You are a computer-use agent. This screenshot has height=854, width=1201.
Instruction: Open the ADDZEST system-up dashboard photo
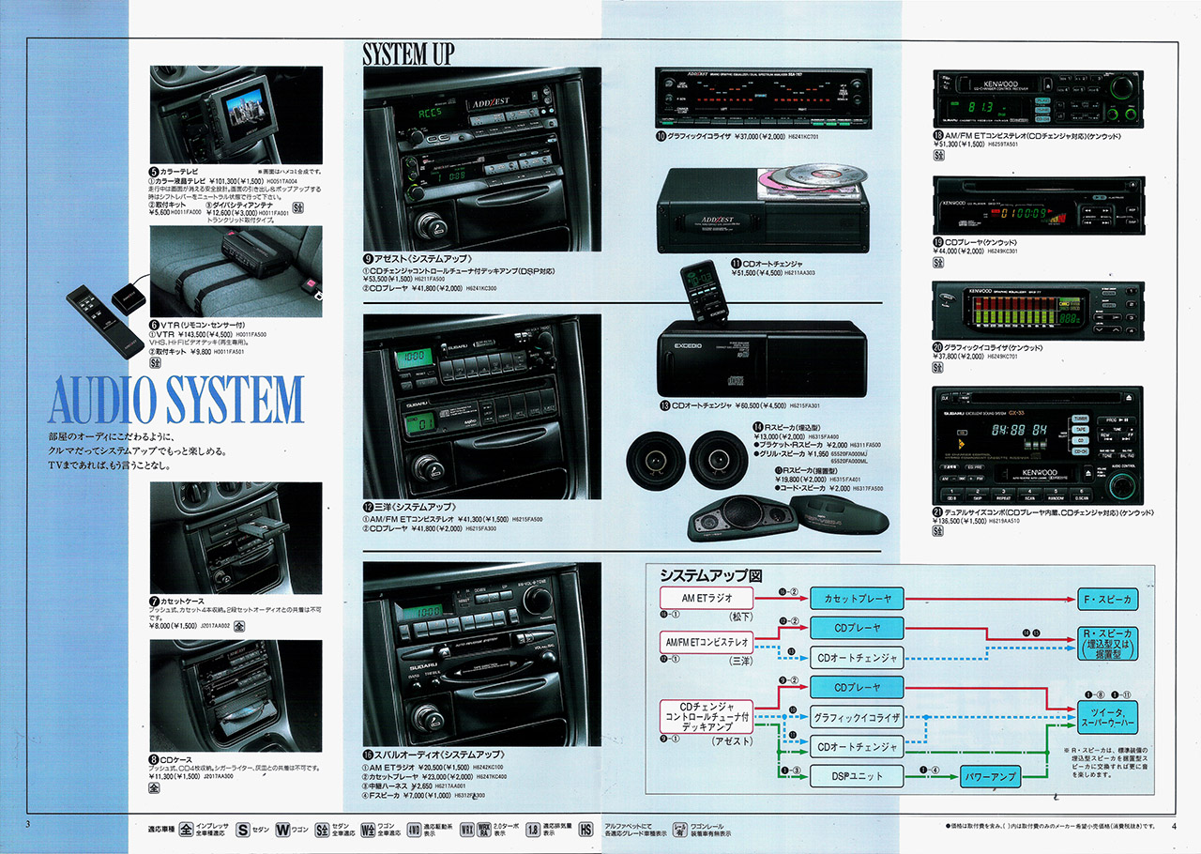[x=481, y=160]
